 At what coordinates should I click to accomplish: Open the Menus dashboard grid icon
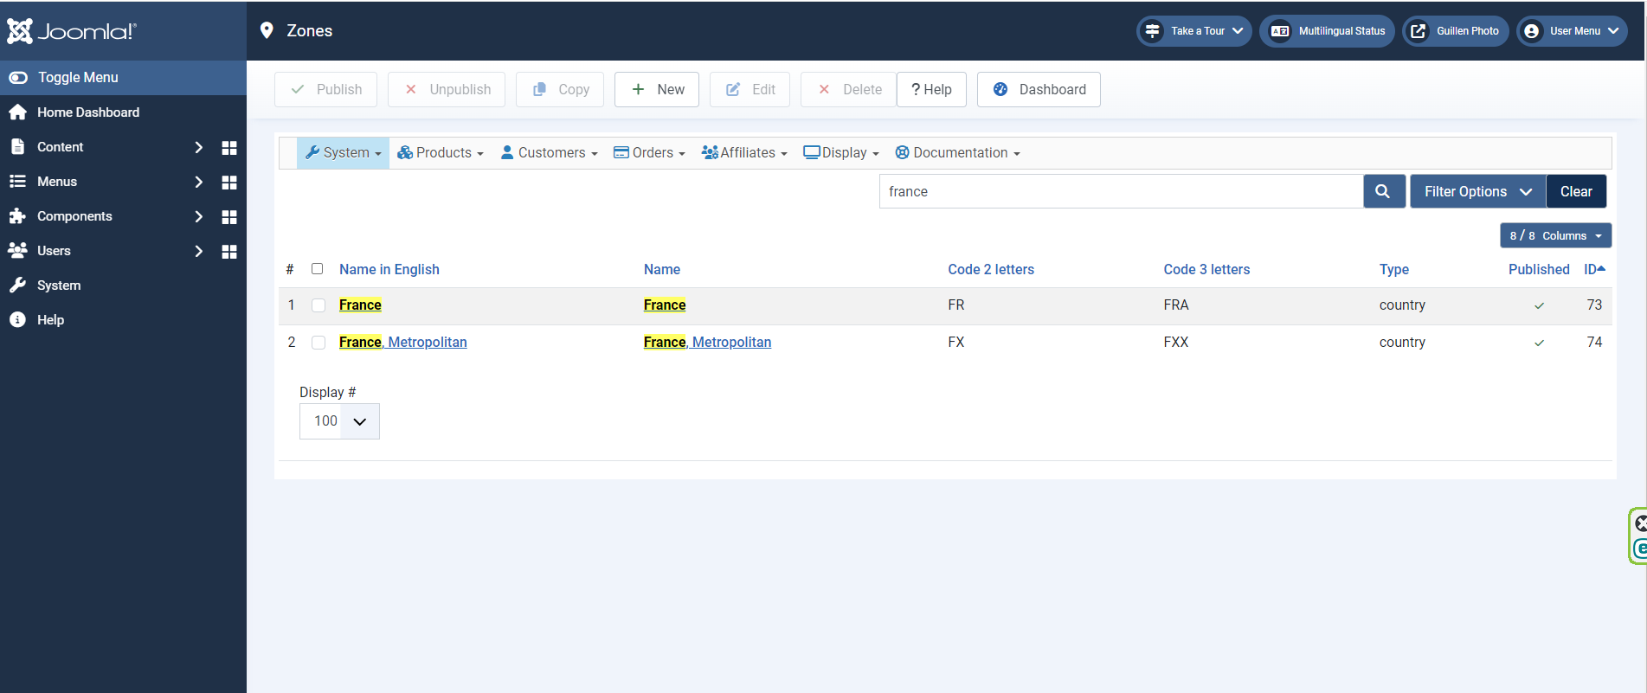(229, 183)
